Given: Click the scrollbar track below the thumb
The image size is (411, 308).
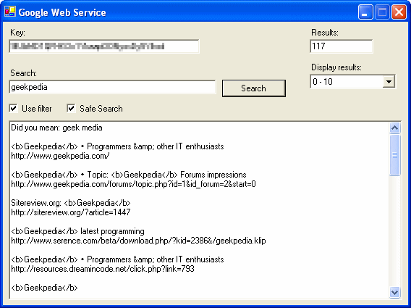Looking at the screenshot, I should (395, 231).
